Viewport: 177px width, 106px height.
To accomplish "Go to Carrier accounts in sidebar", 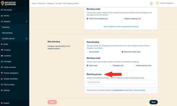I will coord(10,67).
